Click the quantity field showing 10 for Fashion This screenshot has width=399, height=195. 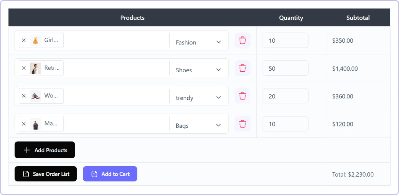point(286,40)
